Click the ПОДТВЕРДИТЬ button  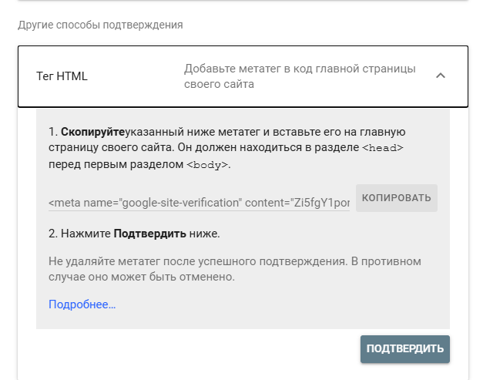pyautogui.click(x=405, y=349)
